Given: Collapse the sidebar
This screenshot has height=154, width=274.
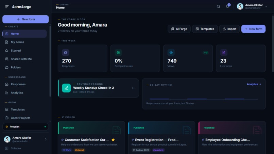Looking at the screenshot, I should [x=25, y=149].
